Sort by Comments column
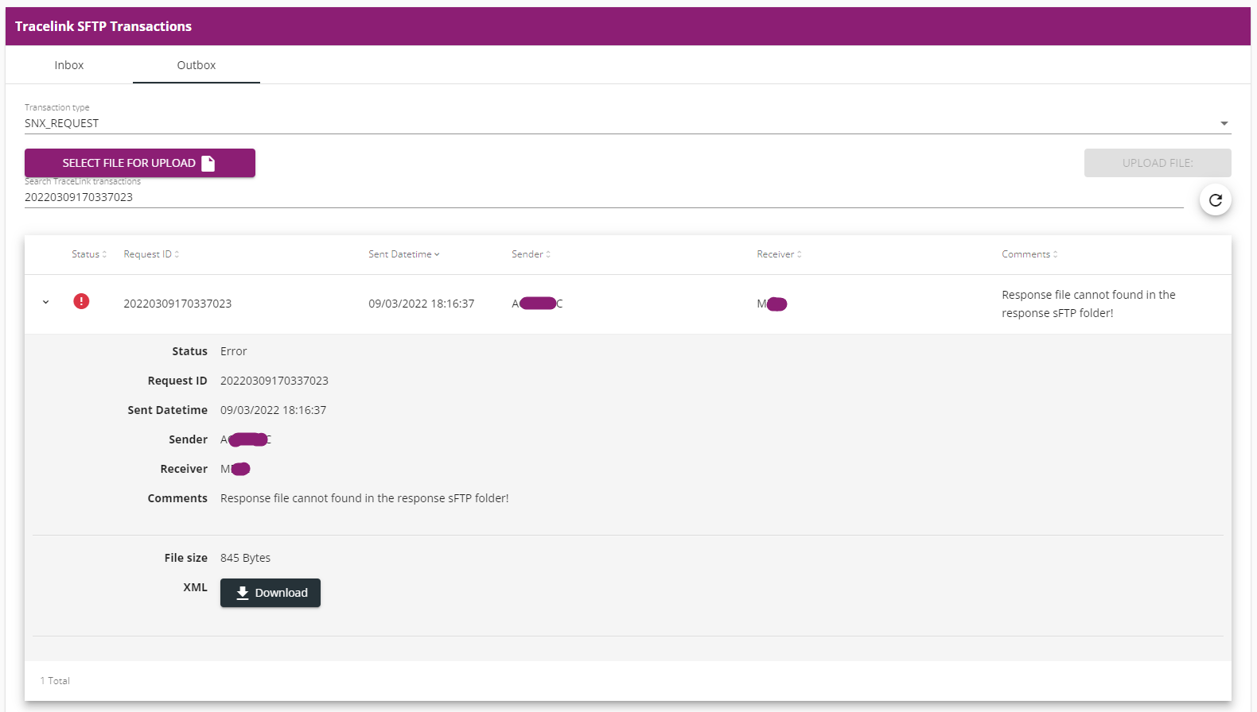The image size is (1257, 712). click(1029, 254)
